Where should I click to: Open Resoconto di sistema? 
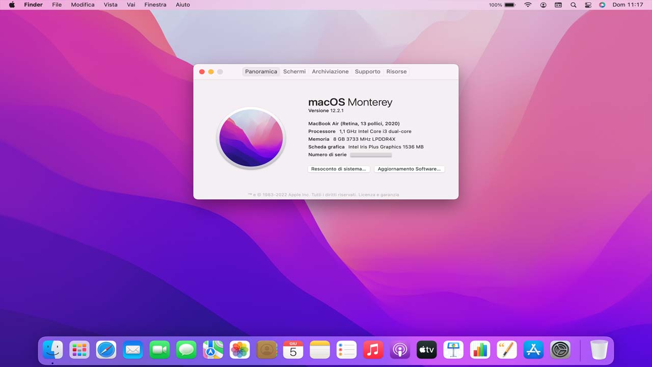tap(338, 169)
